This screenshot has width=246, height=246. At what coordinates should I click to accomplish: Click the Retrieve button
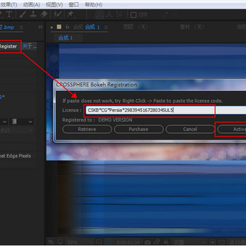[87, 129]
